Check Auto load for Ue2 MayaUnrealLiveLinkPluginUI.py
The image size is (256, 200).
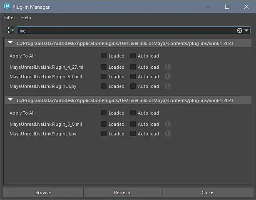[133, 134]
